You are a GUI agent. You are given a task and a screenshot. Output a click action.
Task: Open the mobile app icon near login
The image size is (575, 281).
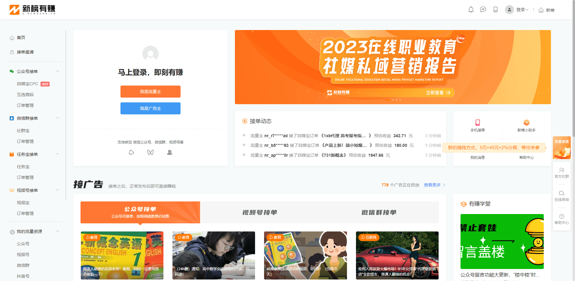[495, 9]
